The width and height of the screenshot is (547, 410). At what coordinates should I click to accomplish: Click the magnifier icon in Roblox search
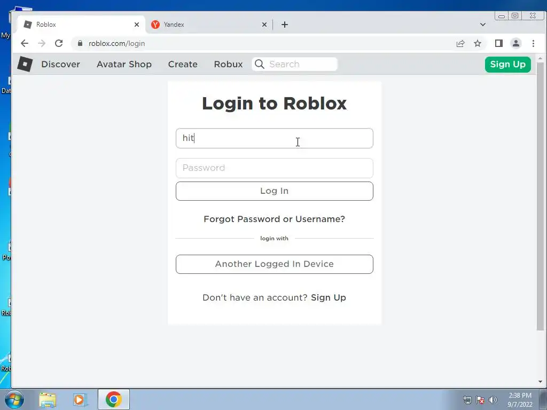point(260,64)
